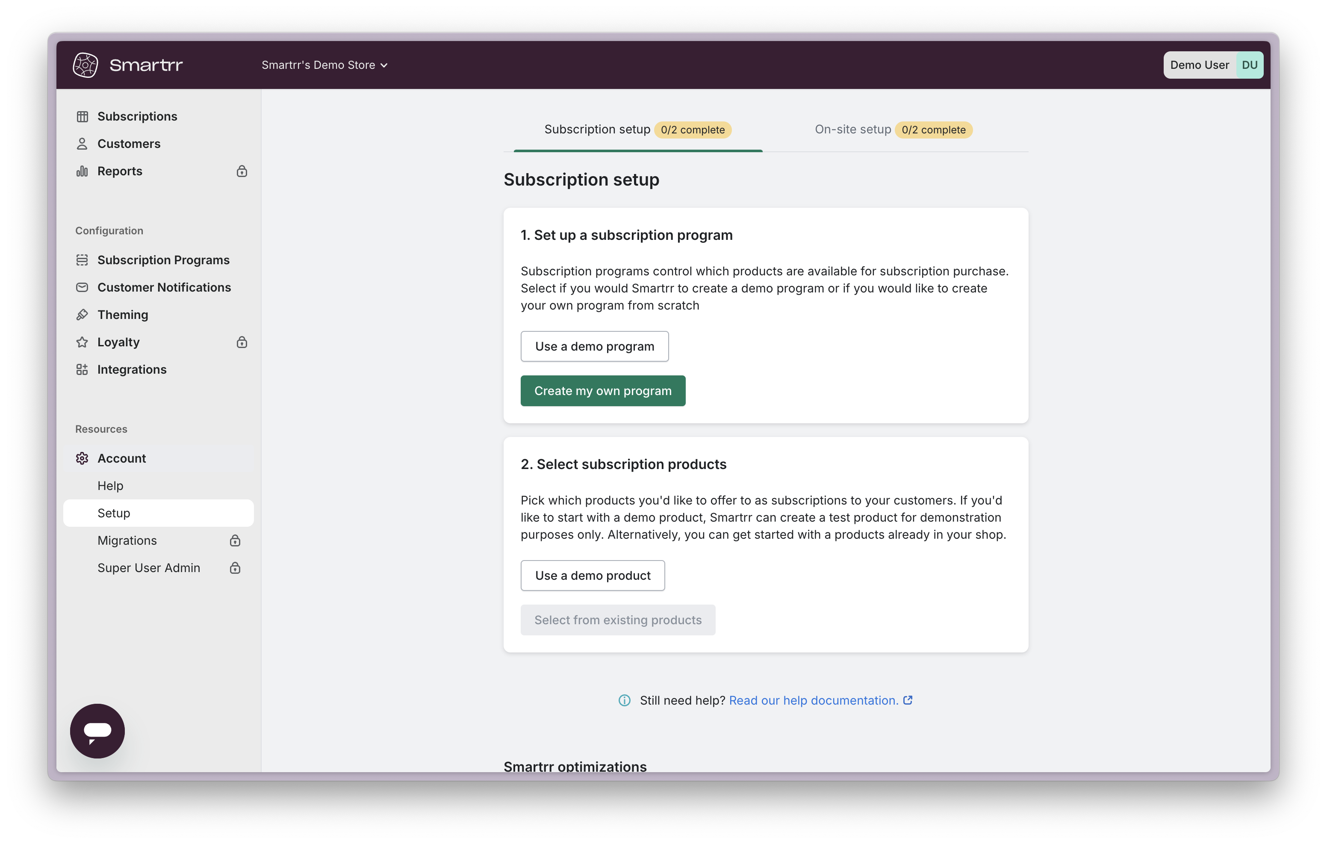The width and height of the screenshot is (1327, 844).
Task: Click the Configuration section label
Action: point(109,230)
